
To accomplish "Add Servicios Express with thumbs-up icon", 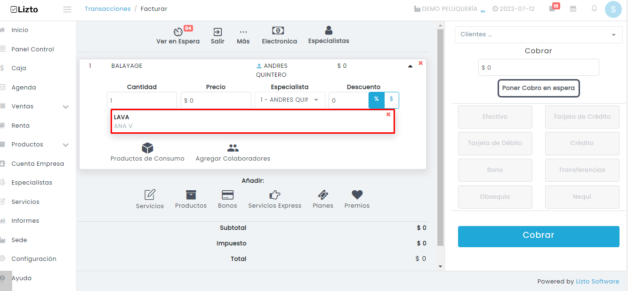I will (x=275, y=194).
